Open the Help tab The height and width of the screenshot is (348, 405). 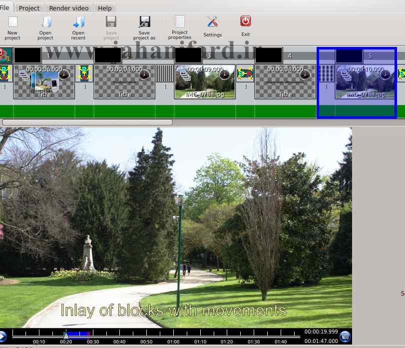pyautogui.click(x=105, y=8)
